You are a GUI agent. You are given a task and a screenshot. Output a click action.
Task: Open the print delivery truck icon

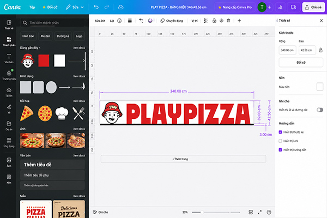pos(293,7)
